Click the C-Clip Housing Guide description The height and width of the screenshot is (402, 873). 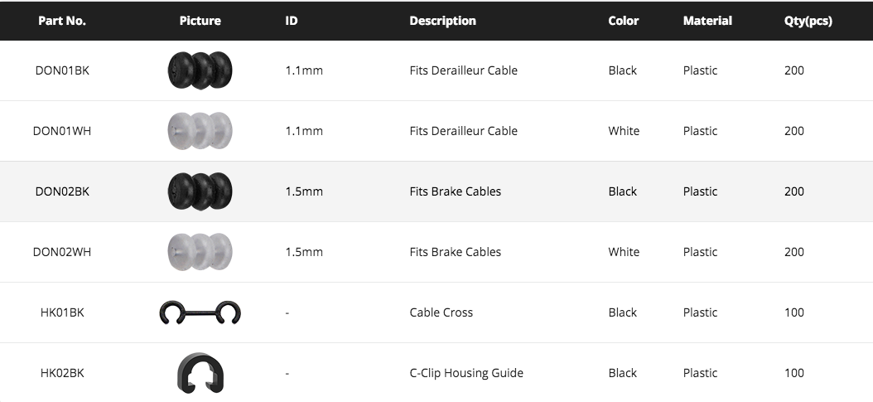pos(465,373)
